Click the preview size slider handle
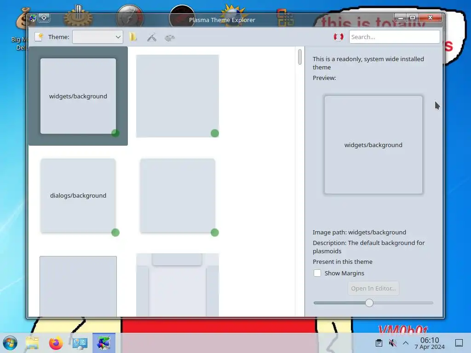 (369, 303)
